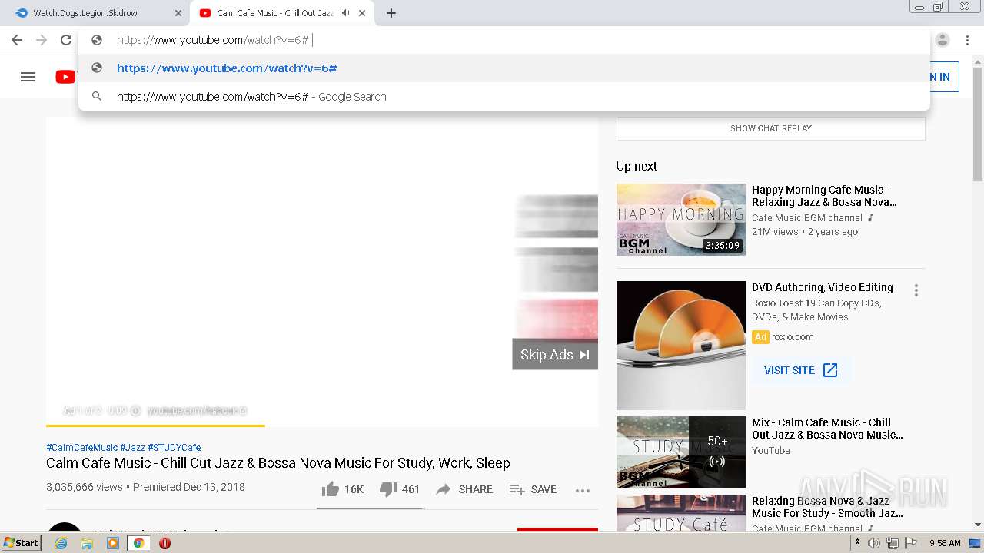
Task: Open the #Jazz hashtag link
Action: (132, 447)
